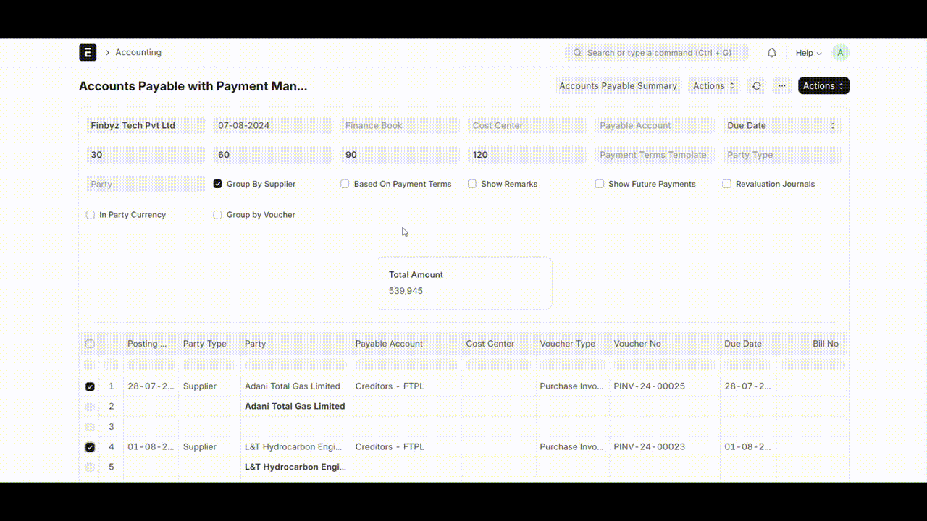Open voucher PINV-24-00023
The image size is (927, 521).
[x=650, y=447]
